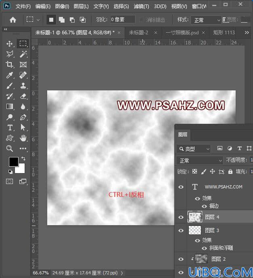This screenshot has height=278, width=253.
Task: Select the Hand tool
Action: click(x=23, y=138)
